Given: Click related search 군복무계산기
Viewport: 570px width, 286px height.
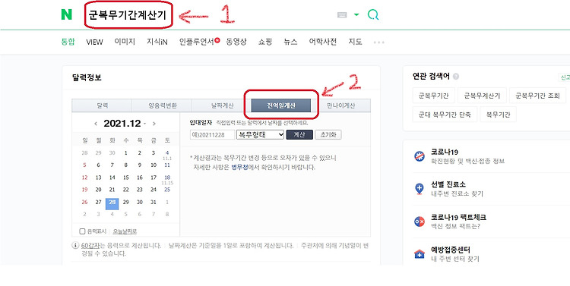Looking at the screenshot, I should tap(482, 96).
